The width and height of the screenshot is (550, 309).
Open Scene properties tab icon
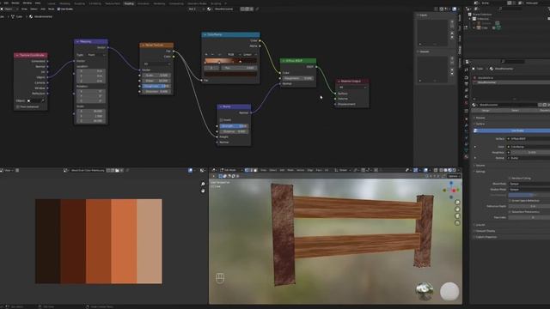click(466, 97)
